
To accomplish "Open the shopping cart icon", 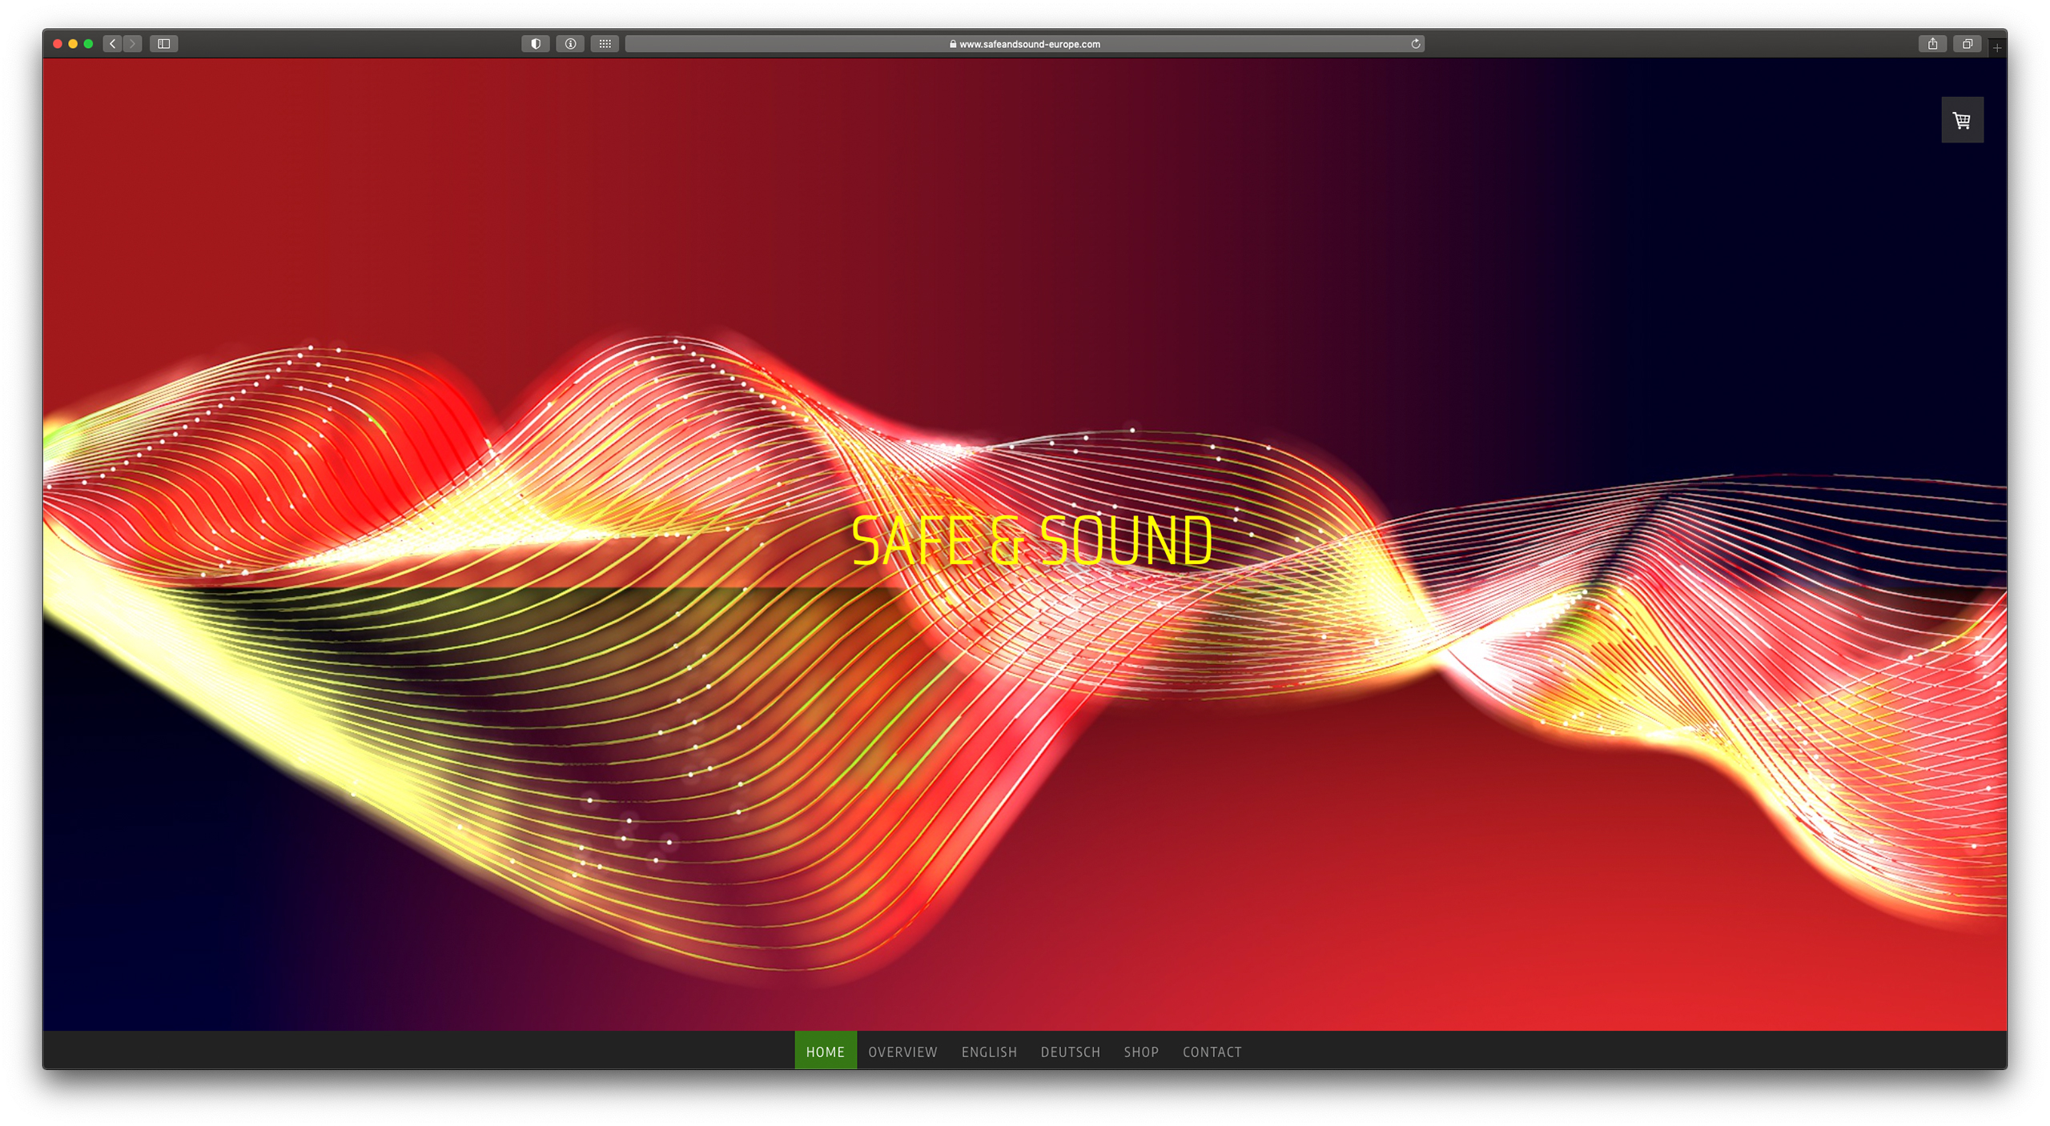I will tap(1961, 120).
